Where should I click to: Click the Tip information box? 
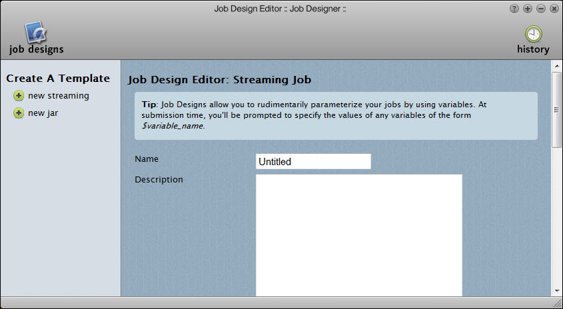coord(336,115)
